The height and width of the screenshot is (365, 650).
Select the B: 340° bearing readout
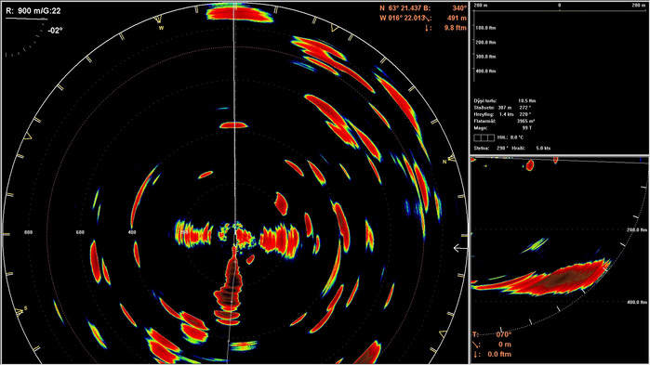pos(445,8)
